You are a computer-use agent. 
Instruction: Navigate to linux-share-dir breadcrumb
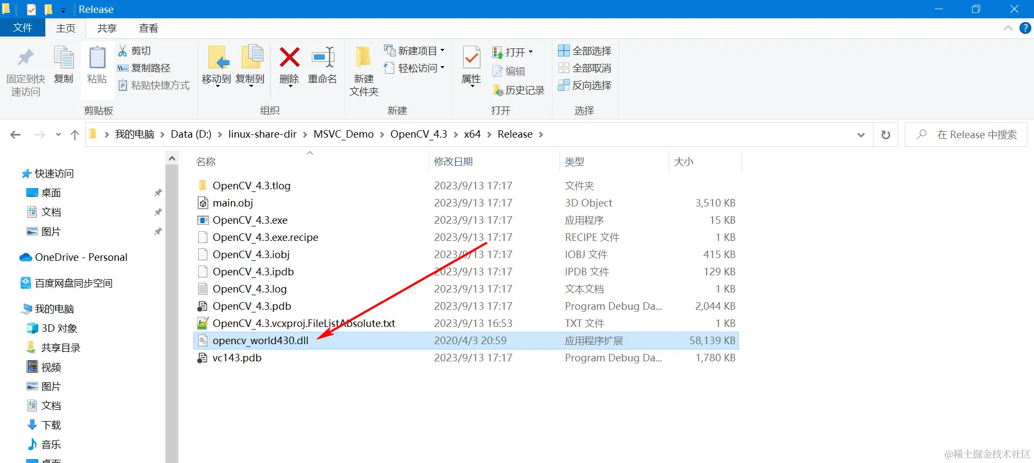[262, 134]
